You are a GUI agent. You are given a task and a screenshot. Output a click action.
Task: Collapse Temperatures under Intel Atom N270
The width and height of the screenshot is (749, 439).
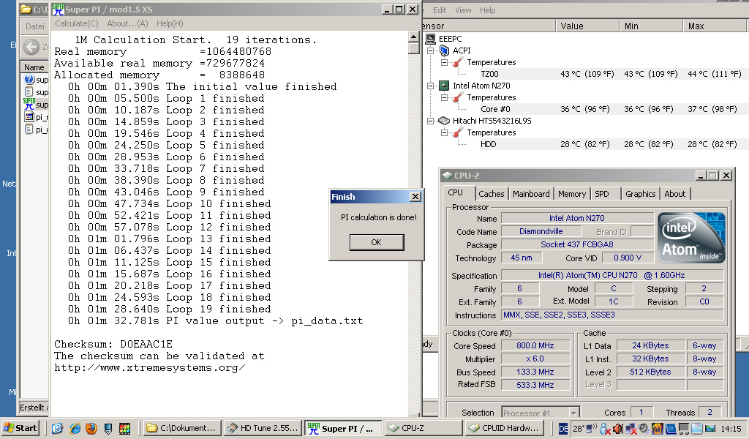pyautogui.click(x=444, y=97)
